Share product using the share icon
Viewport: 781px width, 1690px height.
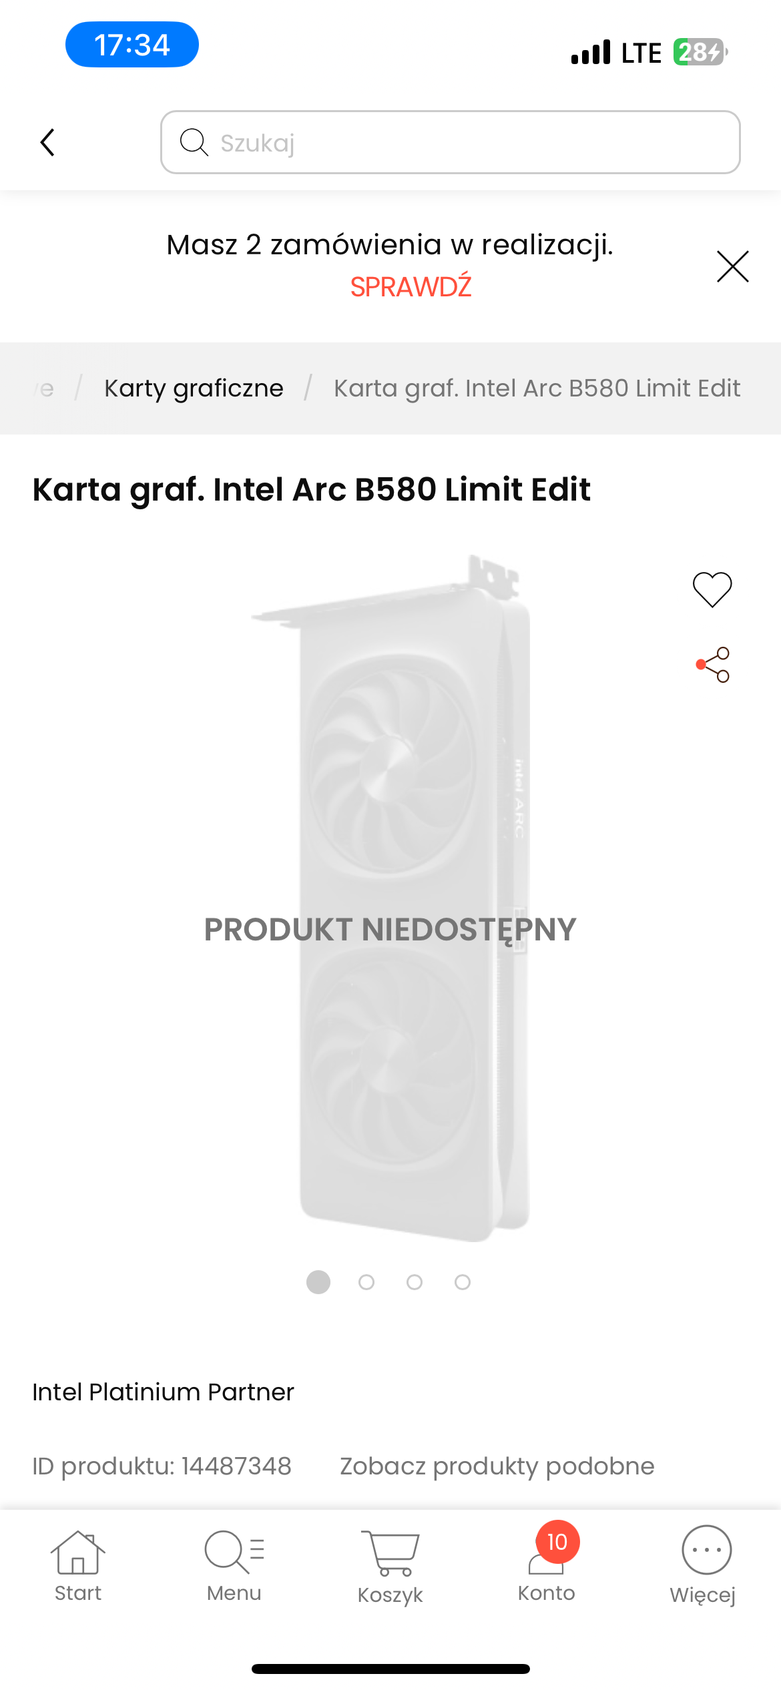tap(713, 664)
